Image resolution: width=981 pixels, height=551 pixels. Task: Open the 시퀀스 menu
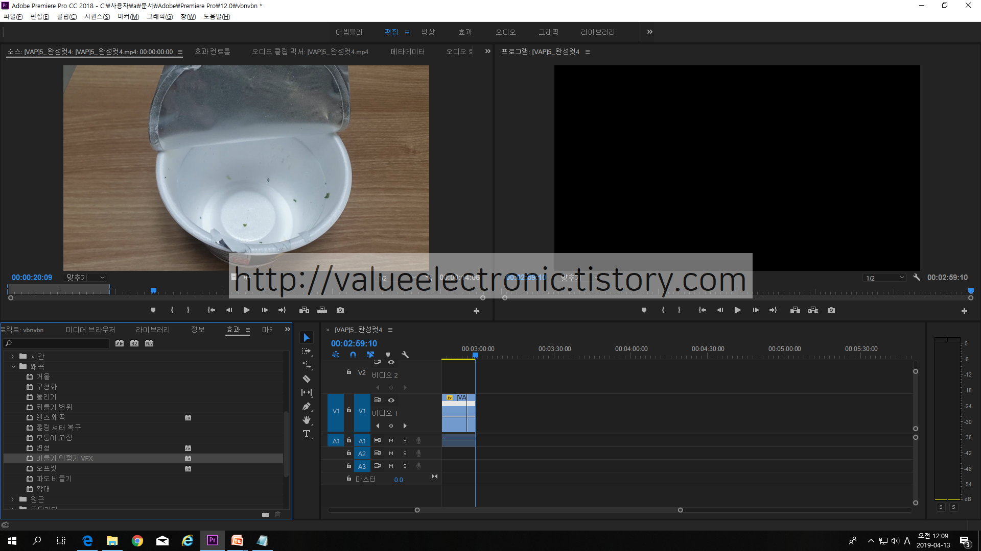(x=97, y=16)
